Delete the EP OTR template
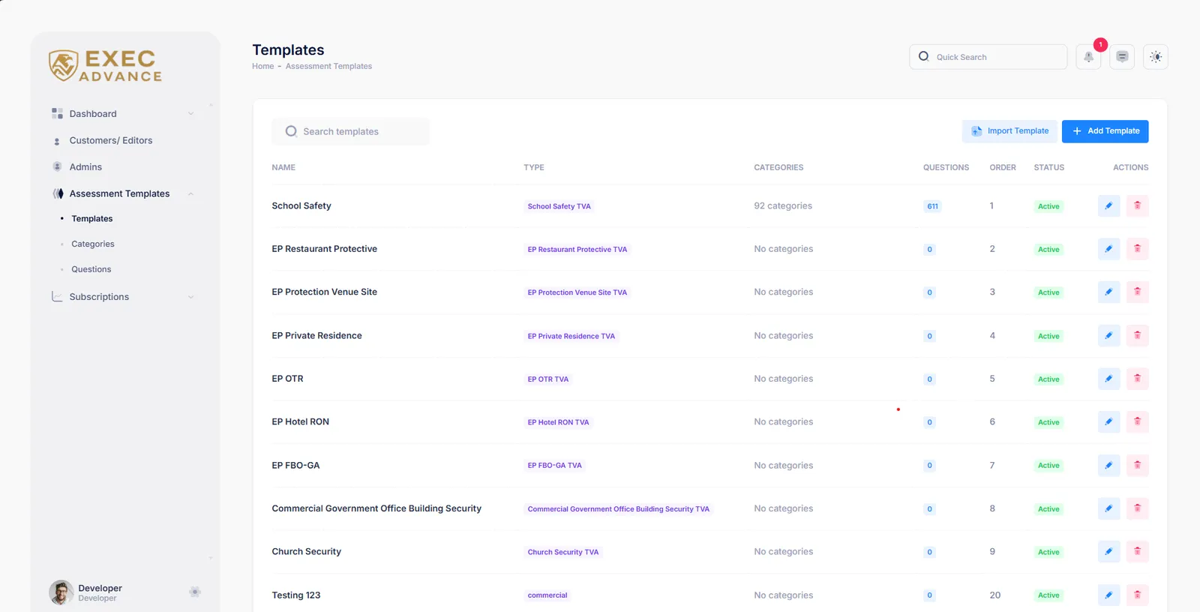Screen dimensions: 1200x612 1137,379
